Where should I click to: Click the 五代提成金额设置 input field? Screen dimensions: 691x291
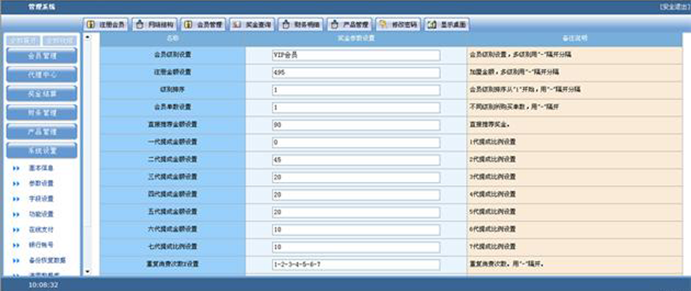pos(356,212)
